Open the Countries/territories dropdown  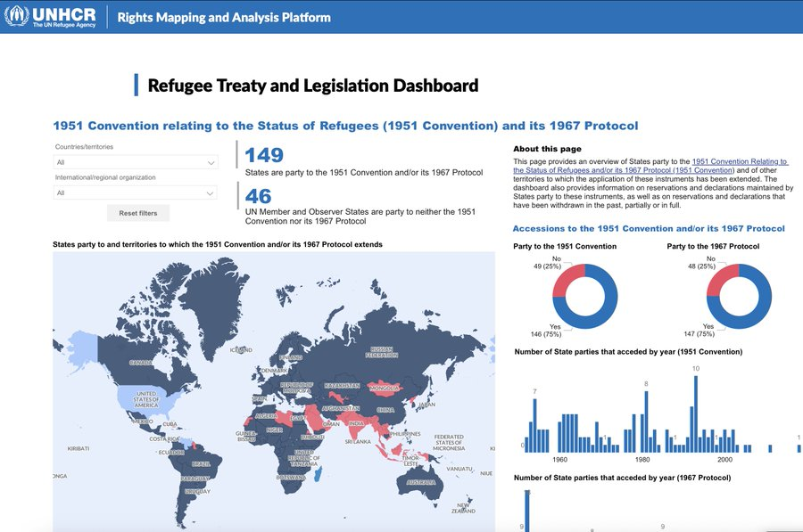pos(136,162)
